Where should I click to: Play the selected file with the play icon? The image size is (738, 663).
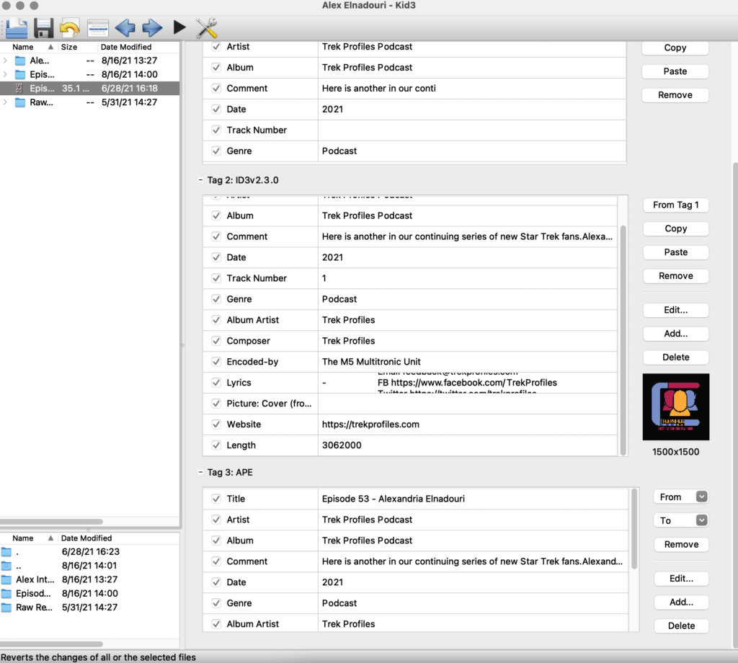click(x=179, y=27)
